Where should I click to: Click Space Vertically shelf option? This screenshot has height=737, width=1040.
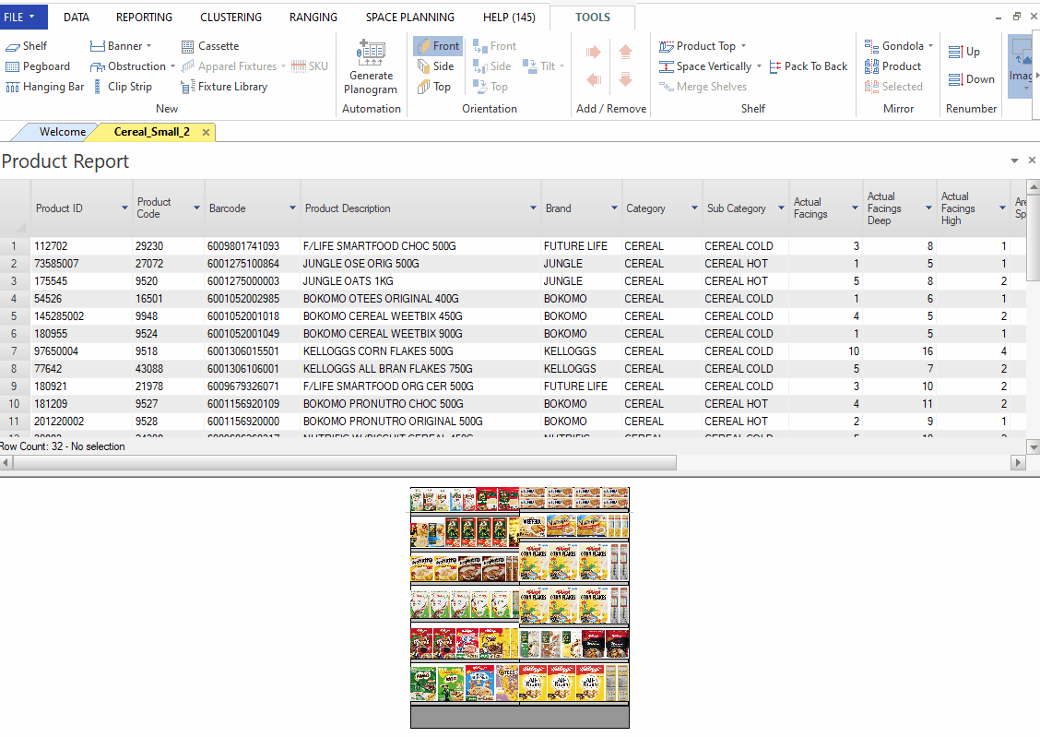pos(705,66)
